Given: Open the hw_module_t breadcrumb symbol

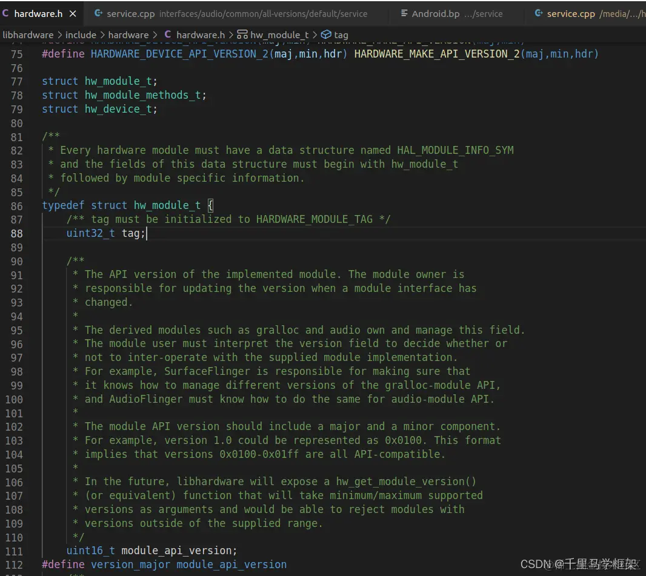Looking at the screenshot, I should coord(279,35).
